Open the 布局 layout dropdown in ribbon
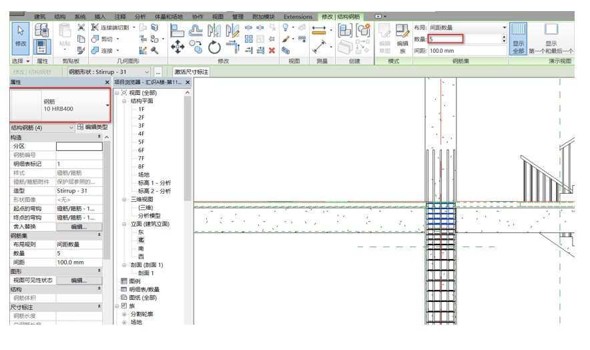Viewport: 590px width, 350px height. pos(467,28)
